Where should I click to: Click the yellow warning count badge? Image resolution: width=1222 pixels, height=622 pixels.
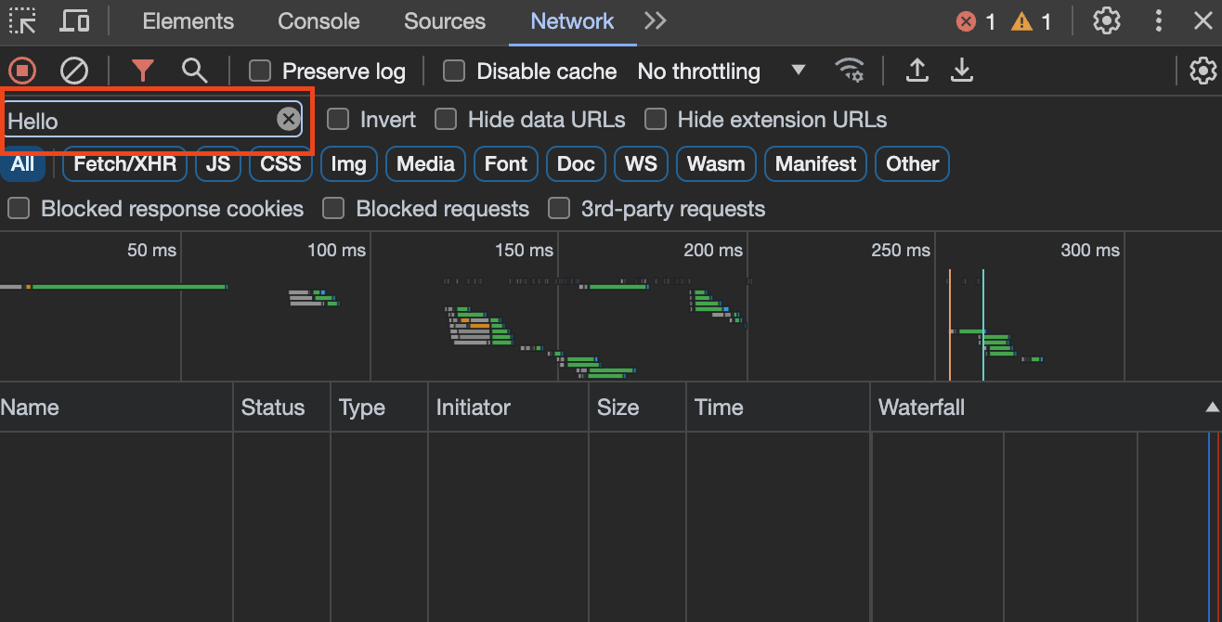pyautogui.click(x=1032, y=21)
